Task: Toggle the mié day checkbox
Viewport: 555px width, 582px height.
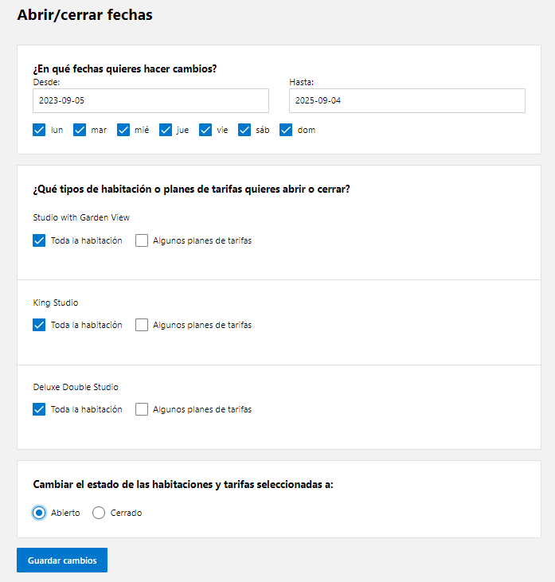Action: [123, 130]
